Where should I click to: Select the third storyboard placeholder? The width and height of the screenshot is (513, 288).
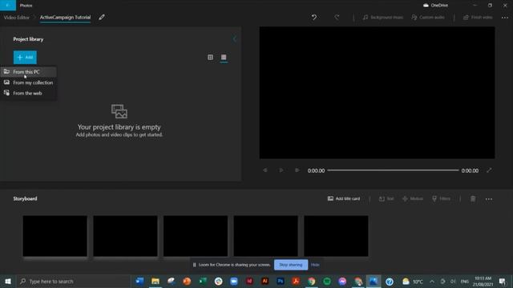pyautogui.click(x=196, y=236)
